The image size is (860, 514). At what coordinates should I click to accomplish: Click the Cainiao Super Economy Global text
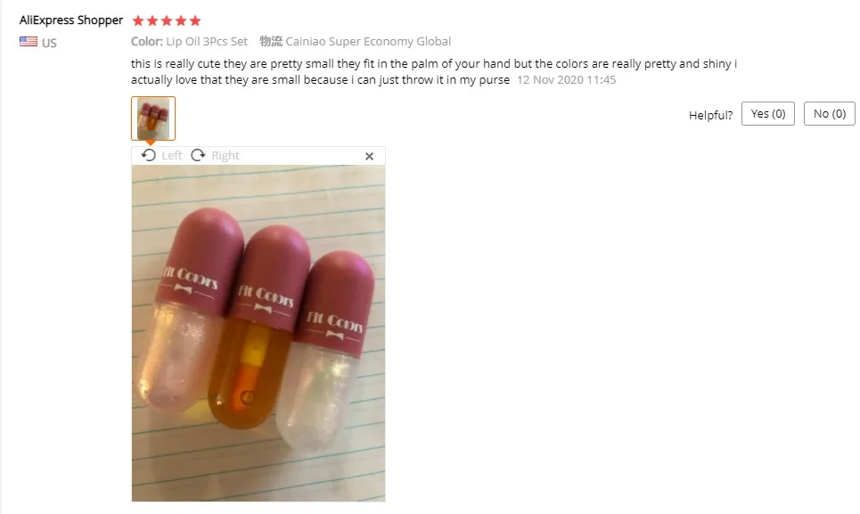(x=368, y=42)
